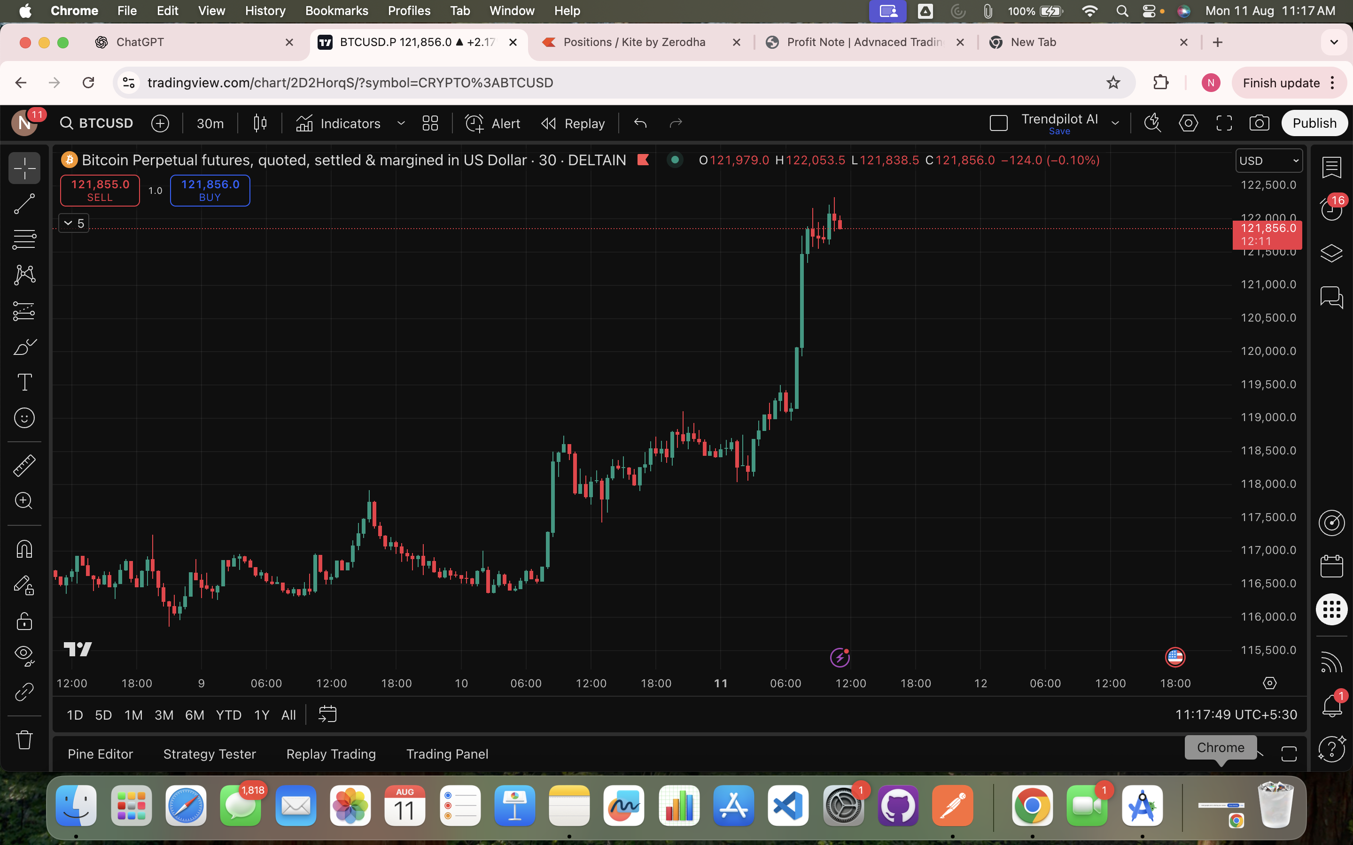Screen dimensions: 1353x845
Task: Click the BTCUSD symbol search field
Action: coord(97,123)
